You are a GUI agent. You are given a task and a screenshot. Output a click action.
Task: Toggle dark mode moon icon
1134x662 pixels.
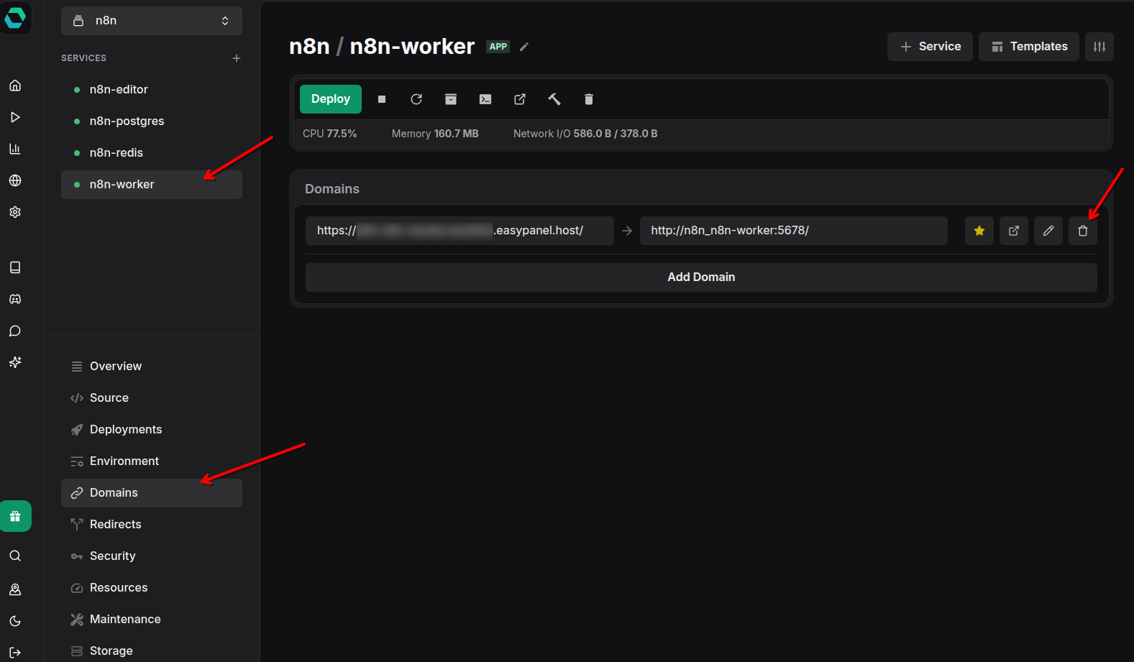[15, 621]
